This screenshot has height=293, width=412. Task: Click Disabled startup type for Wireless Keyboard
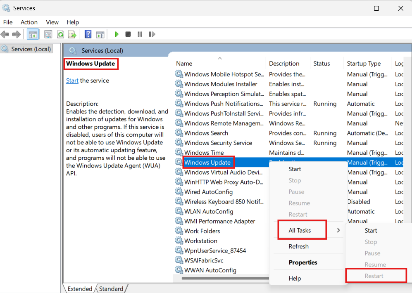click(x=359, y=201)
